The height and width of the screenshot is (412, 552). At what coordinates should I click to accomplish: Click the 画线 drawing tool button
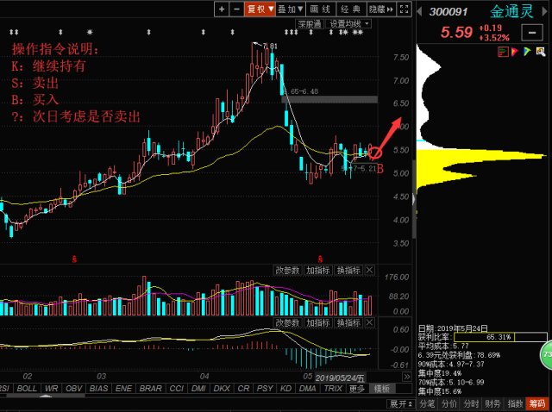click(x=320, y=9)
